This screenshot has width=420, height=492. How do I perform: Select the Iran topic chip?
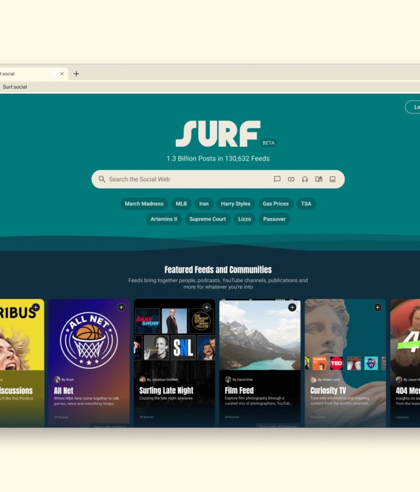[x=204, y=203]
